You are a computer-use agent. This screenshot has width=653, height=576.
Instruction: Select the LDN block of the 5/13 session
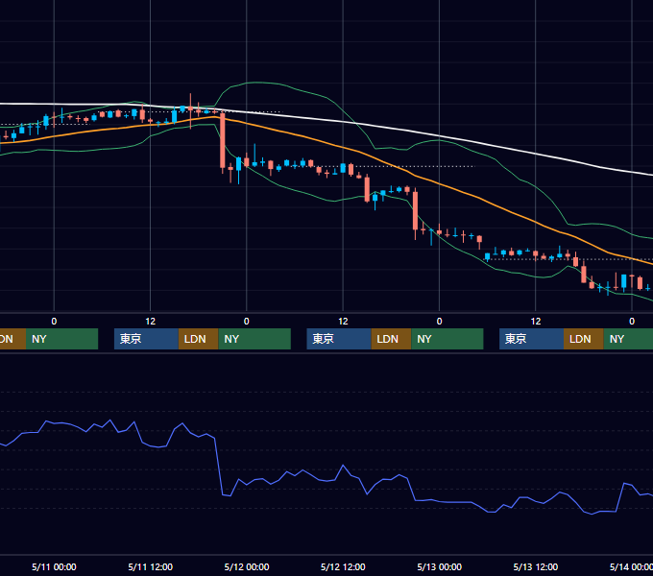point(584,339)
